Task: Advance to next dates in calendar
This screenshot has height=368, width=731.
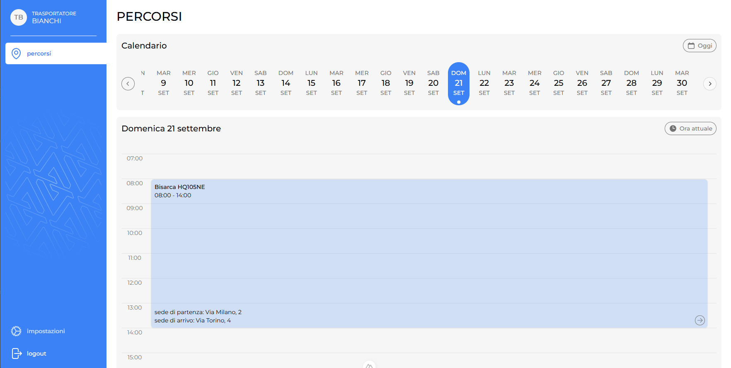Action: [709, 84]
